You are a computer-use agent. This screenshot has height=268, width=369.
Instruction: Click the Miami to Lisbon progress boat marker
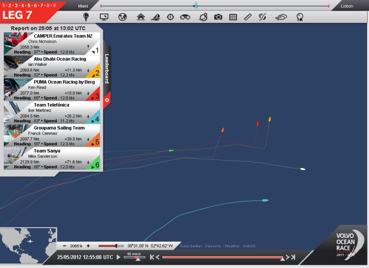pos(196,6)
